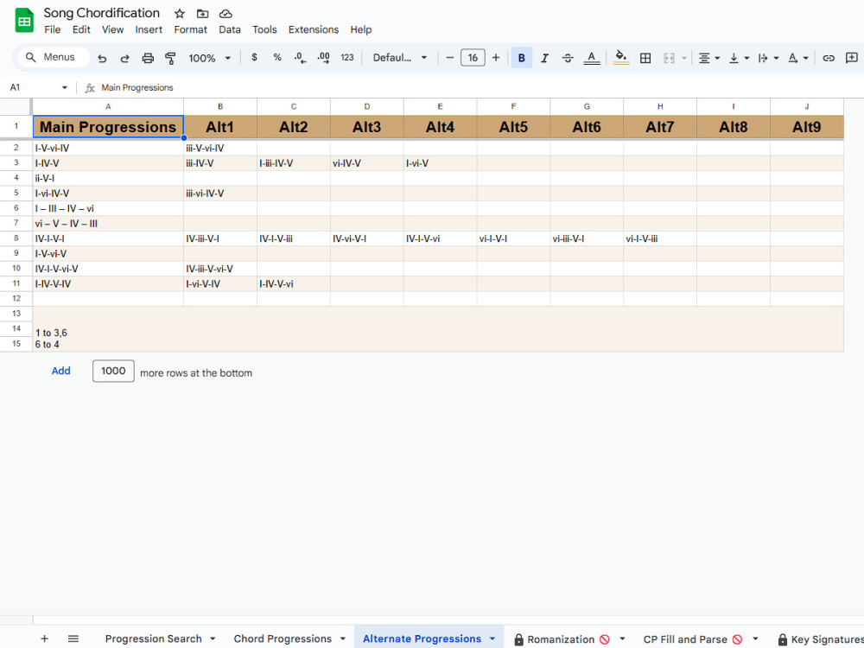Viewport: 864px width, 648px height.
Task: Open the Extensions menu
Action: pos(314,29)
